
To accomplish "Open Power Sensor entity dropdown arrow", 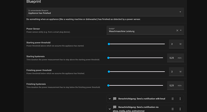I will (181, 30).
